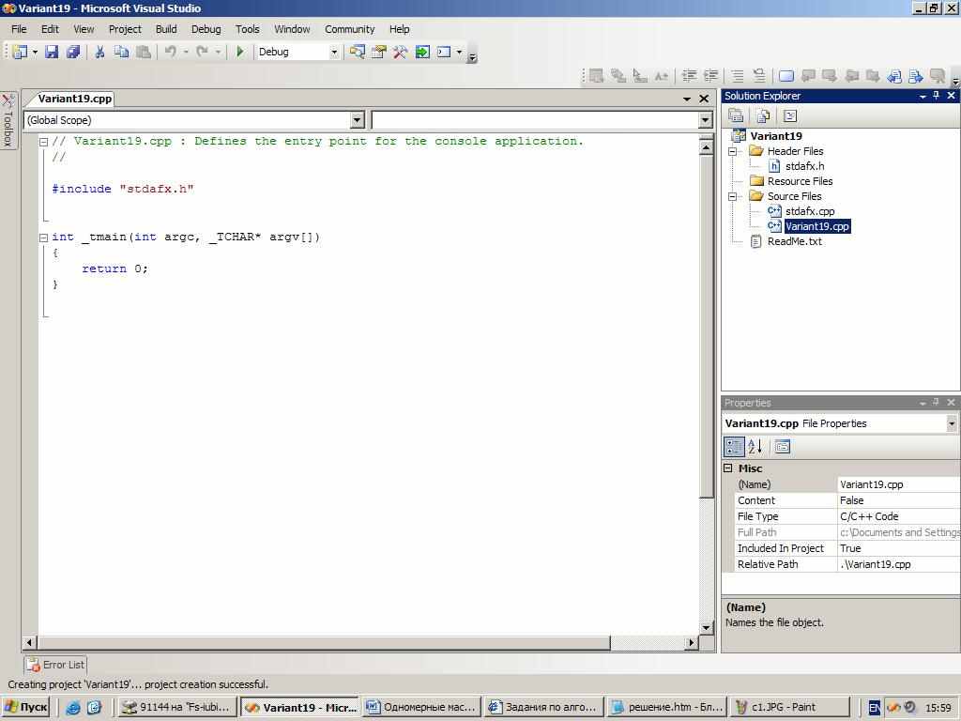961x721 pixels.
Task: Click the Undo arrow icon
Action: (x=171, y=53)
